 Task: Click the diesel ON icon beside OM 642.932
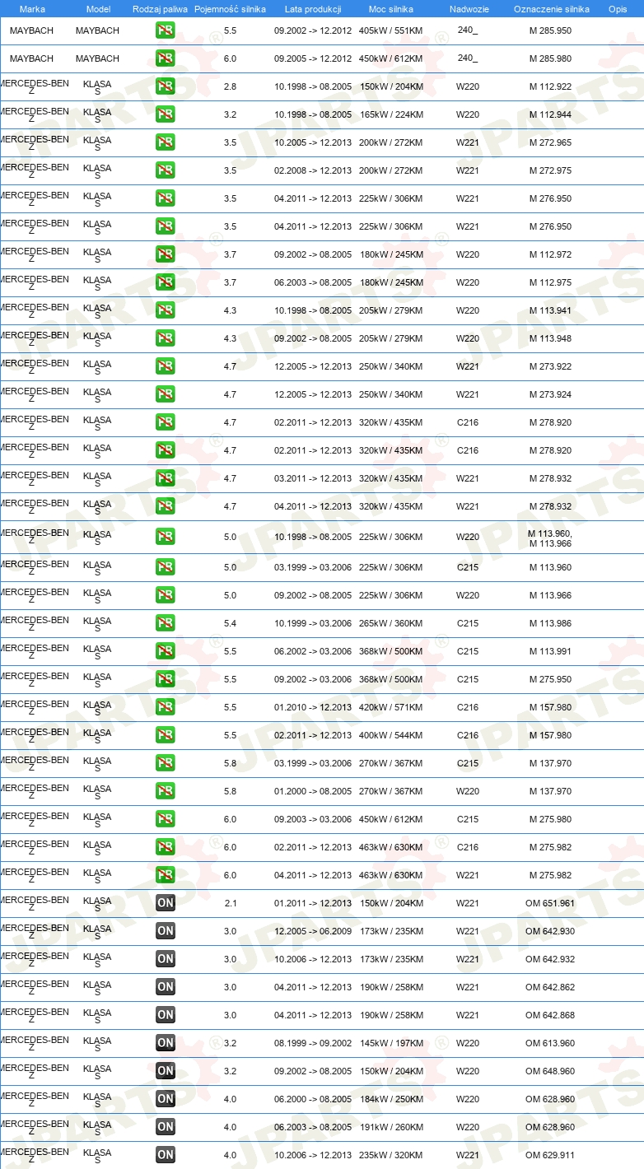coord(166,960)
